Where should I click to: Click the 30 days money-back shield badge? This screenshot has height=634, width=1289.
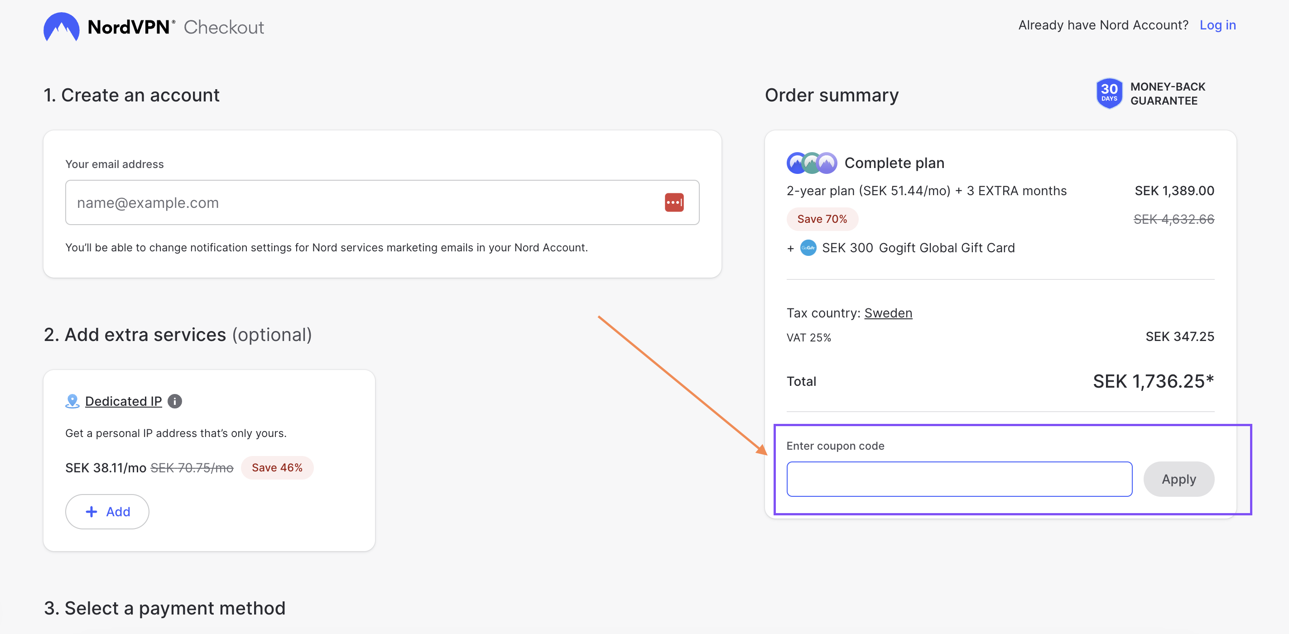pos(1109,94)
